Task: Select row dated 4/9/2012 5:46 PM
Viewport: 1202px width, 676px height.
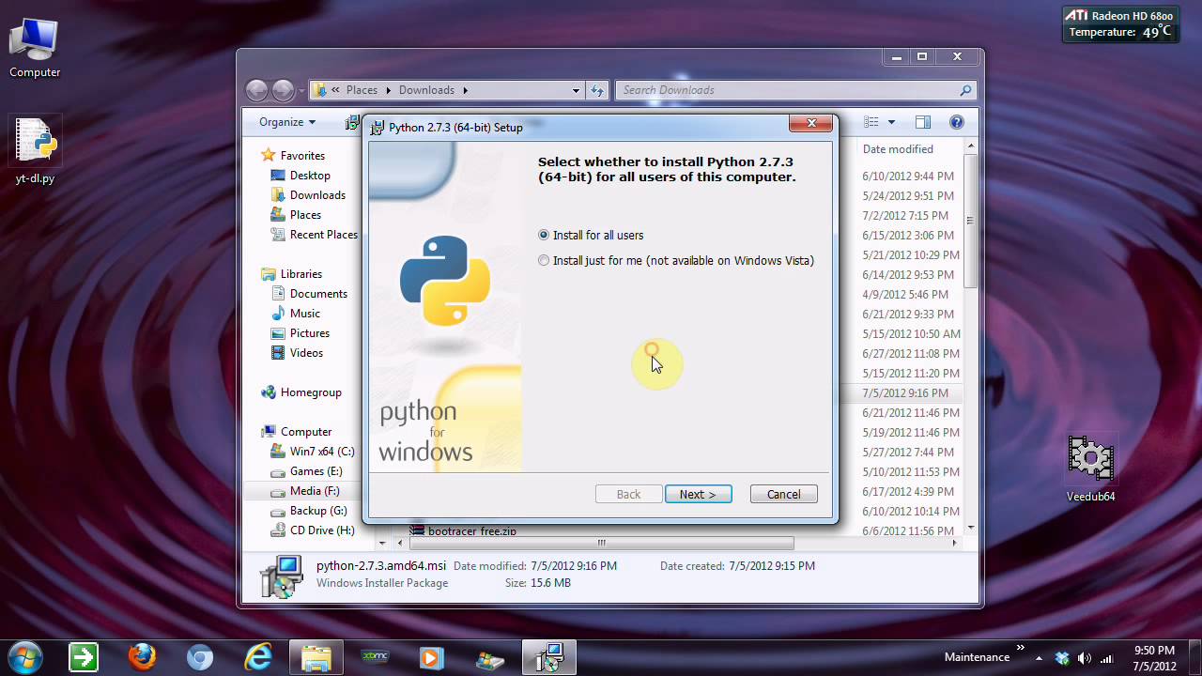Action: coord(905,295)
